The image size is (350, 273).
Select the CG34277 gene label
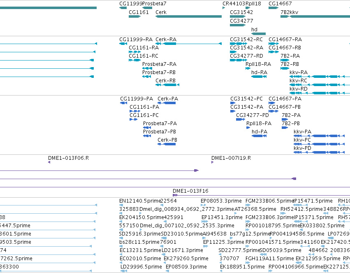coord(241,21)
